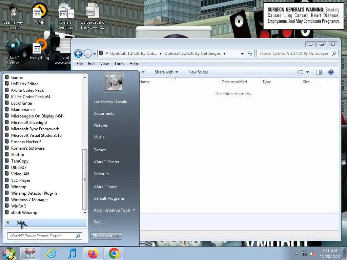
Task: Open Internet Explorer from the taskbar
Action: [51, 253]
